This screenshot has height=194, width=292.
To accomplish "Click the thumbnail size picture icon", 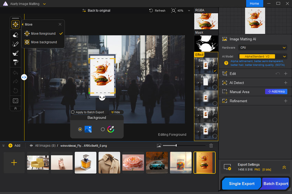I will 159,146.
